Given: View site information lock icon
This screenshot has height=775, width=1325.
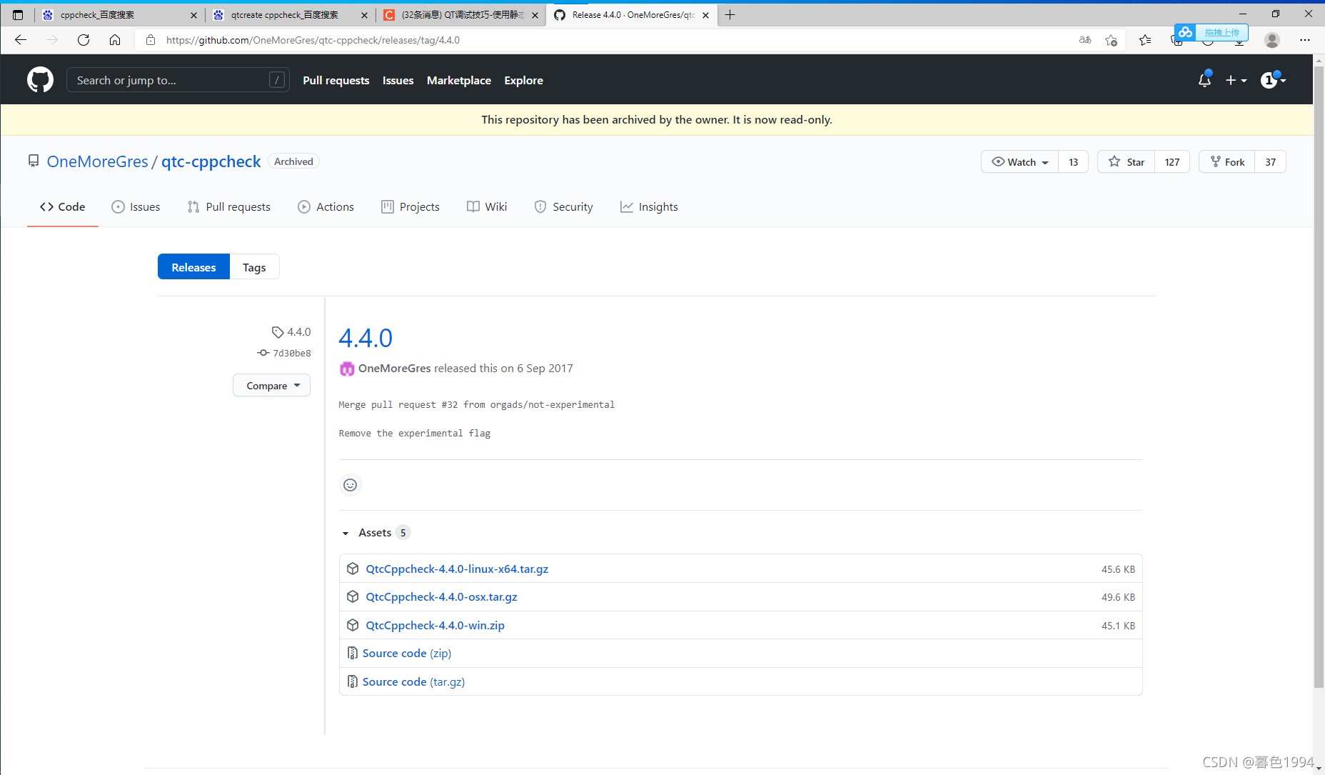Looking at the screenshot, I should pyautogui.click(x=150, y=40).
